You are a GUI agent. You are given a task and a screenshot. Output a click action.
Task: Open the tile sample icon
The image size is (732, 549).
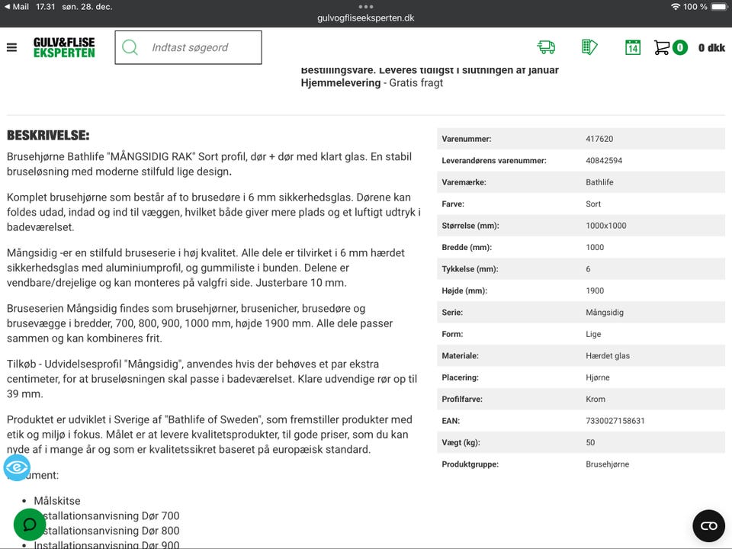(589, 47)
